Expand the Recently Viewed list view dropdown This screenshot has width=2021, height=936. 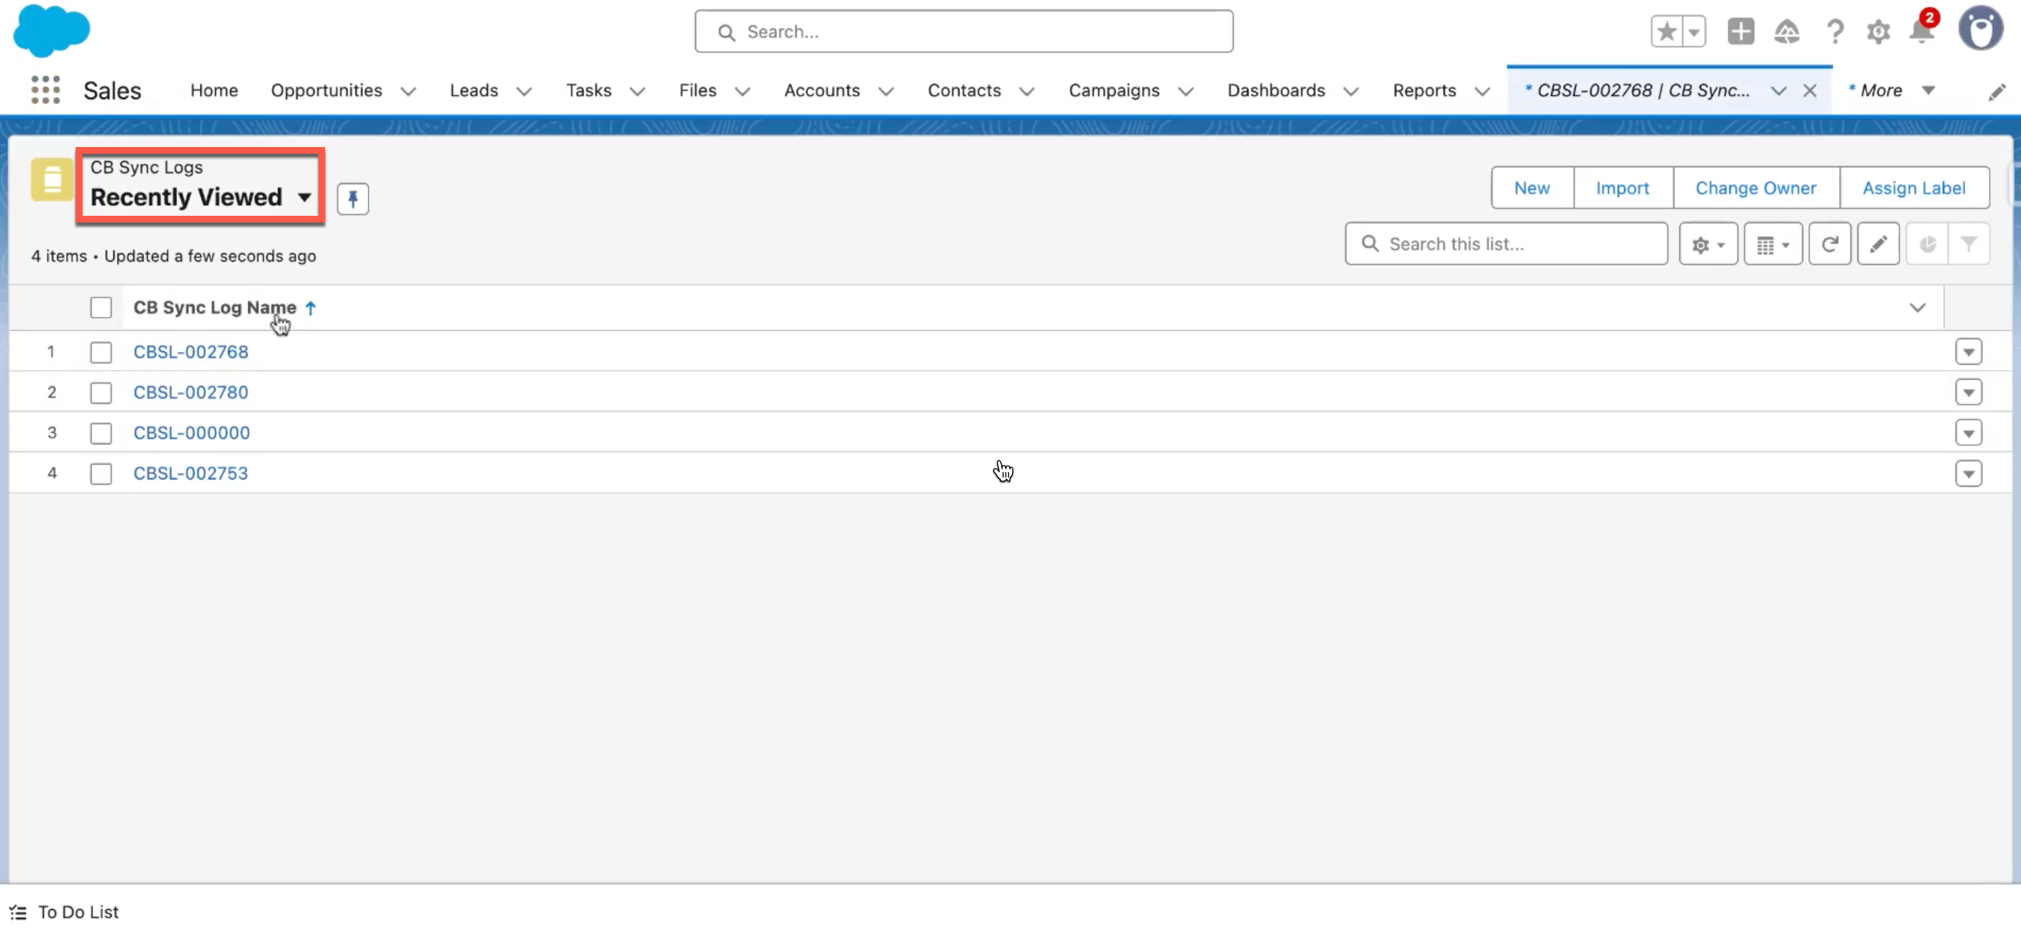[304, 198]
